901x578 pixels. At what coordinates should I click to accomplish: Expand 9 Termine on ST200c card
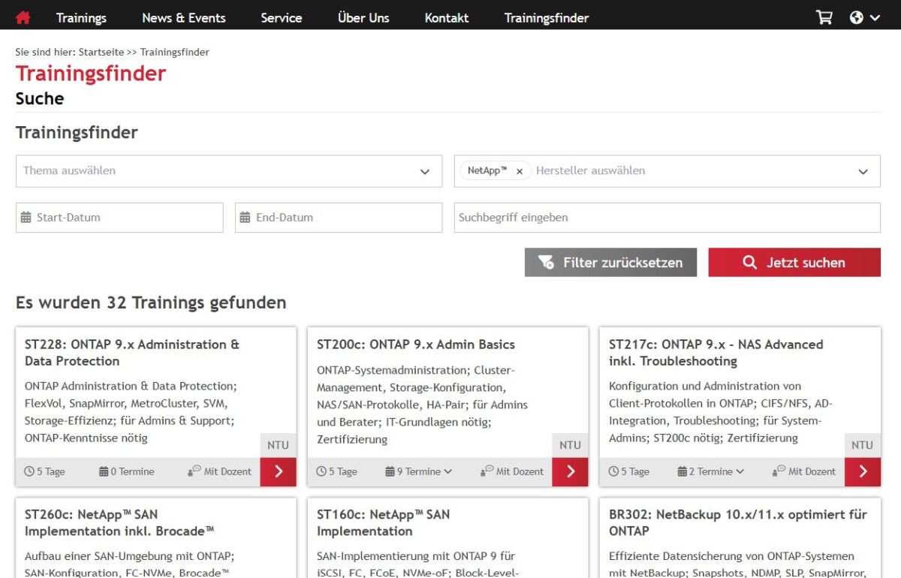click(x=419, y=471)
